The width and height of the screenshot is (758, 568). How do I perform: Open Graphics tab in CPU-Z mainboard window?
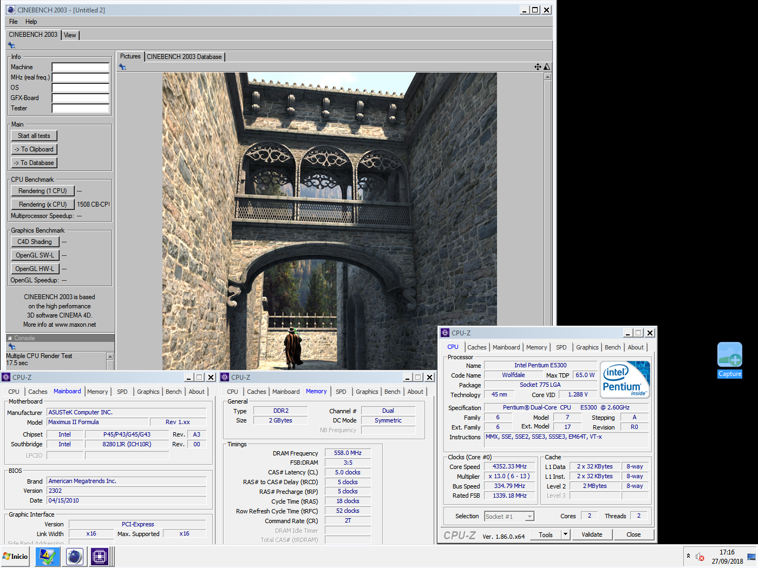pos(148,392)
